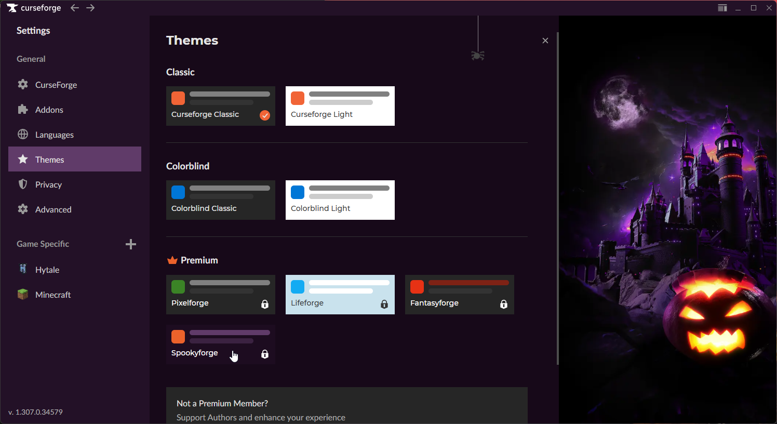This screenshot has height=424, width=777.
Task: Click the Languages globe icon
Action: click(23, 134)
